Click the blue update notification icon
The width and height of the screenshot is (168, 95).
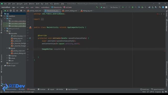coord(163,7)
